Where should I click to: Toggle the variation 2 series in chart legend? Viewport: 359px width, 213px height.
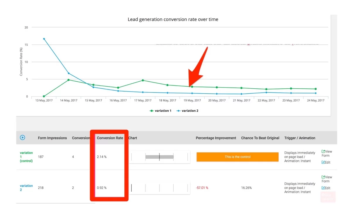point(187,111)
